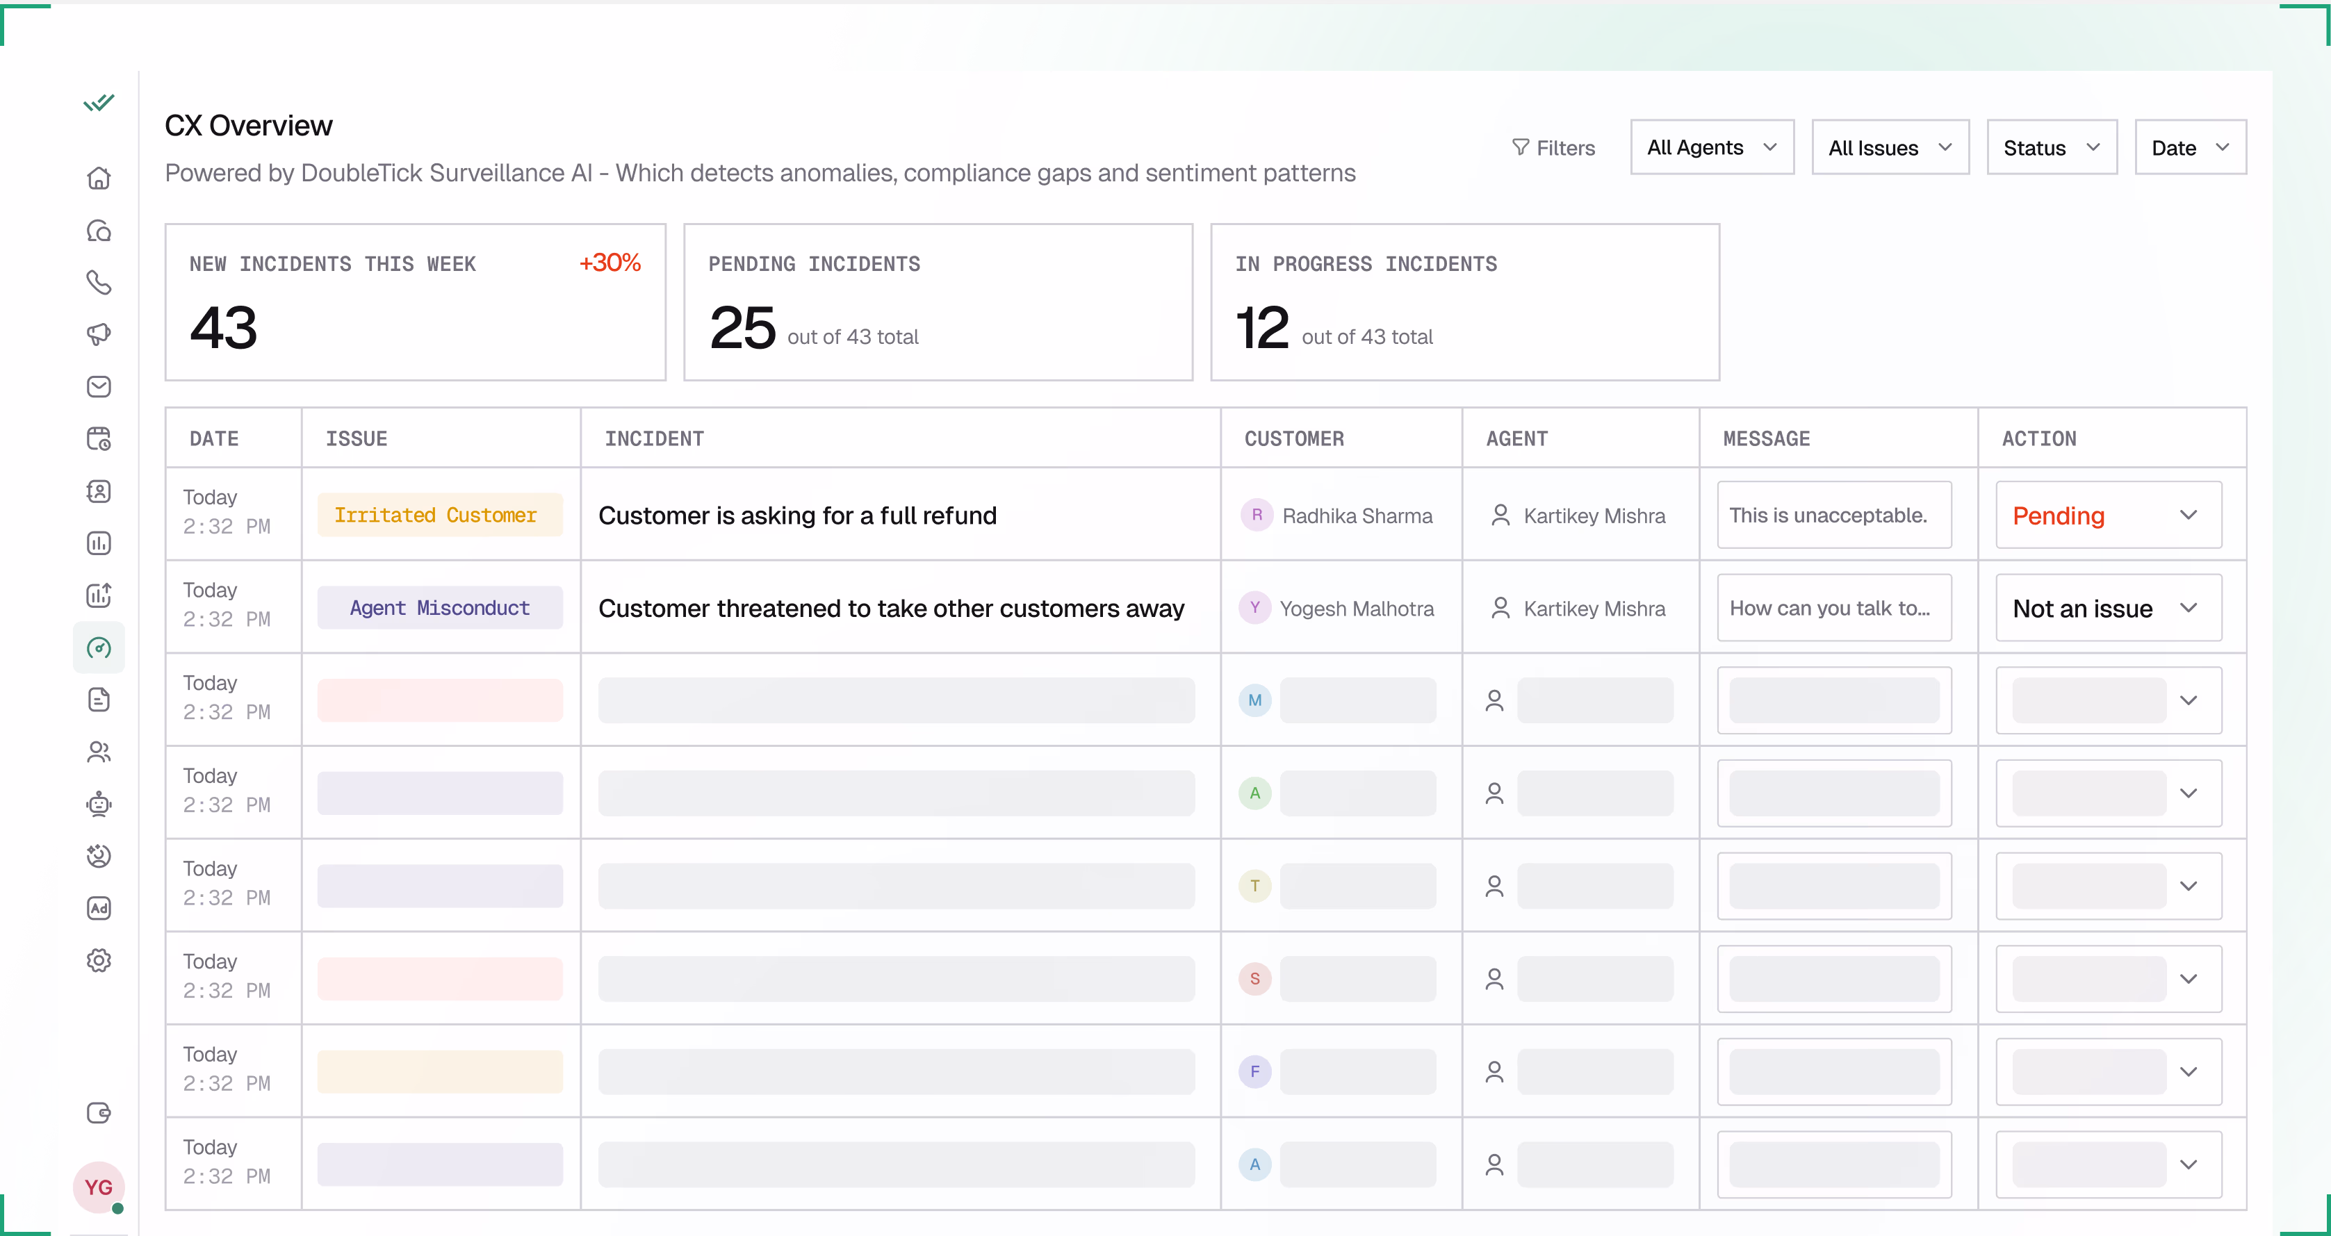Open the Status filter

click(2050, 147)
